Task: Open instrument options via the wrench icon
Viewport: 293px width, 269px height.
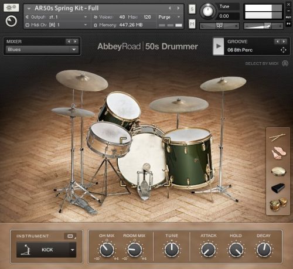Action: [11, 8]
